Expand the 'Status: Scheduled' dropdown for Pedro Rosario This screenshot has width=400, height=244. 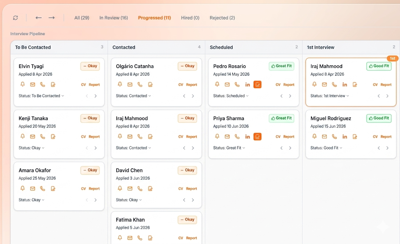click(x=231, y=96)
